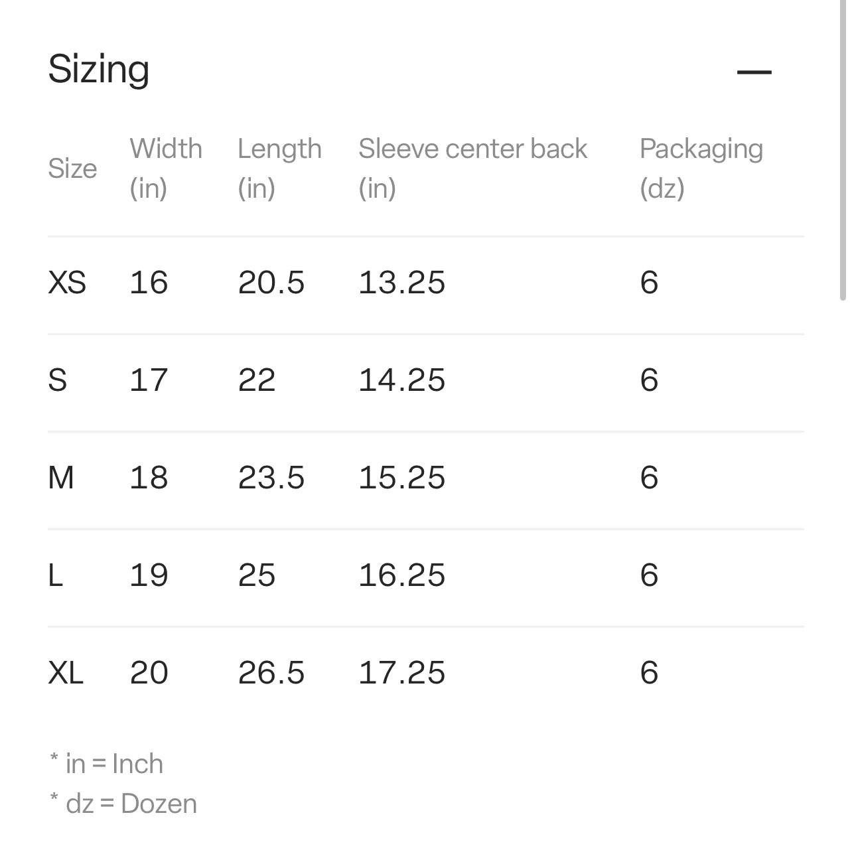This screenshot has width=852, height=866.
Task: Click the Sizing heading
Action: (99, 69)
